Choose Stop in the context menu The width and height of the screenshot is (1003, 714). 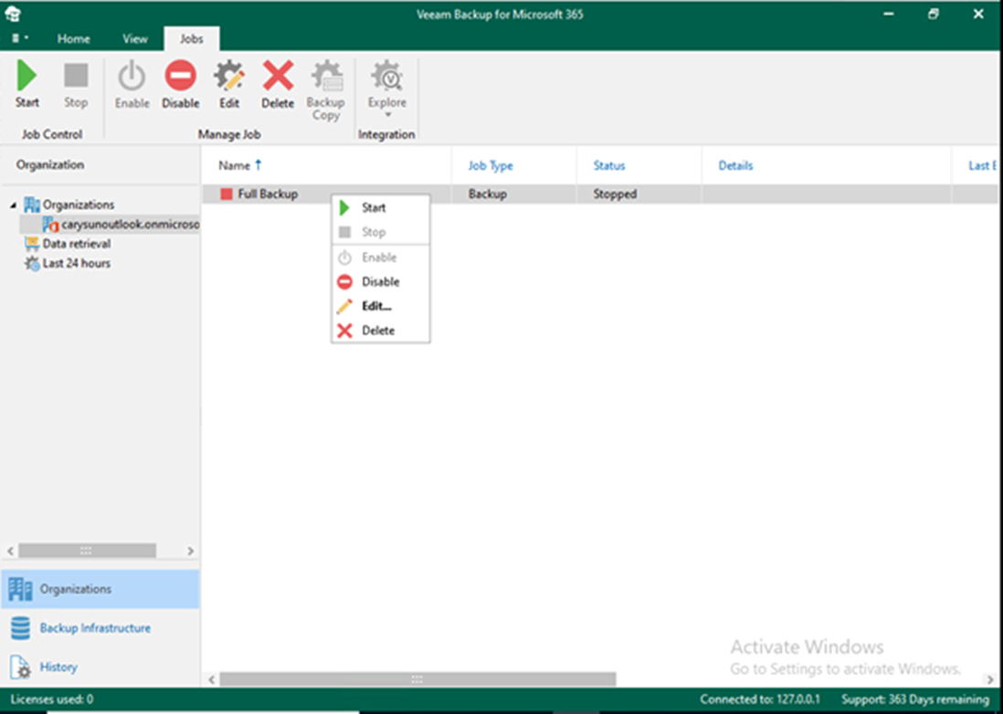[x=381, y=232]
